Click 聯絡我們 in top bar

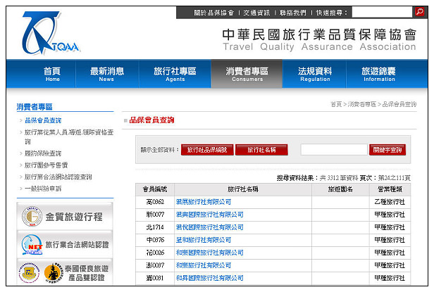293,13
